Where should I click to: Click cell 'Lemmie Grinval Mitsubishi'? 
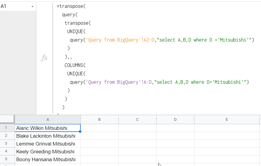[x=48, y=144]
